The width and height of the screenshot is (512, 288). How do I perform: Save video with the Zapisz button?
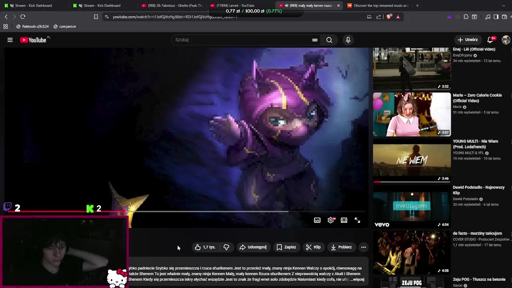[x=286, y=247]
